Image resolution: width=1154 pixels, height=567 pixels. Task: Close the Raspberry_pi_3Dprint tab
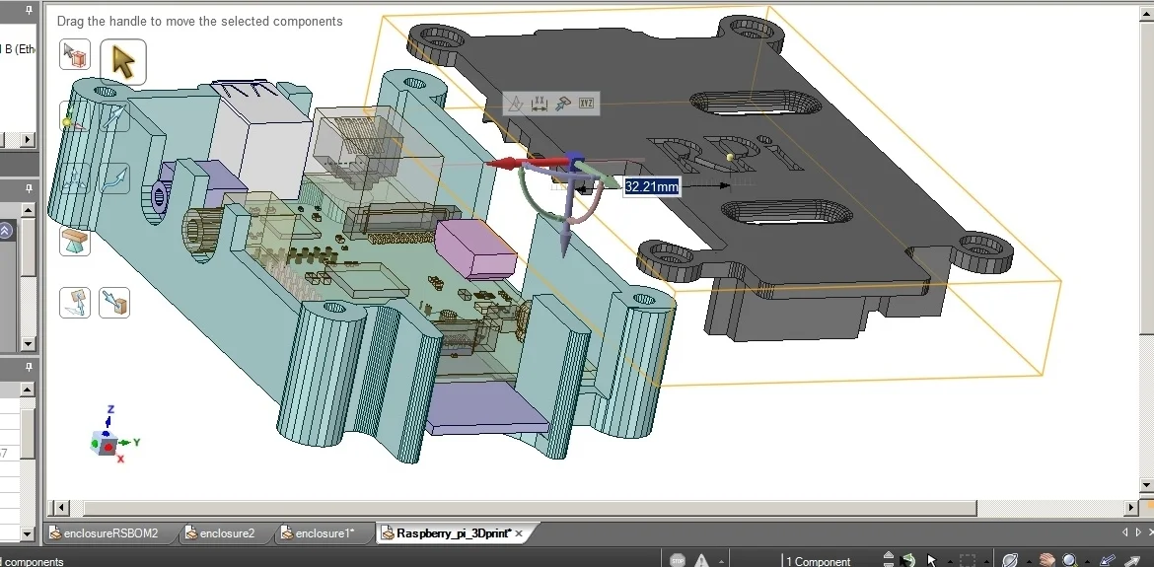[x=518, y=533]
